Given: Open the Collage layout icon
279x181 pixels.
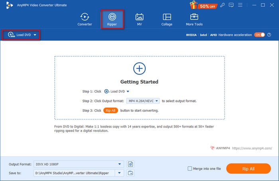Looking at the screenshot, I should [167, 19].
